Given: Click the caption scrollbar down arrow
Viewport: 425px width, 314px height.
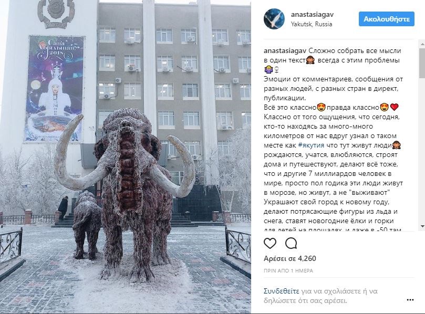Looking at the screenshot, I should pos(422,226).
